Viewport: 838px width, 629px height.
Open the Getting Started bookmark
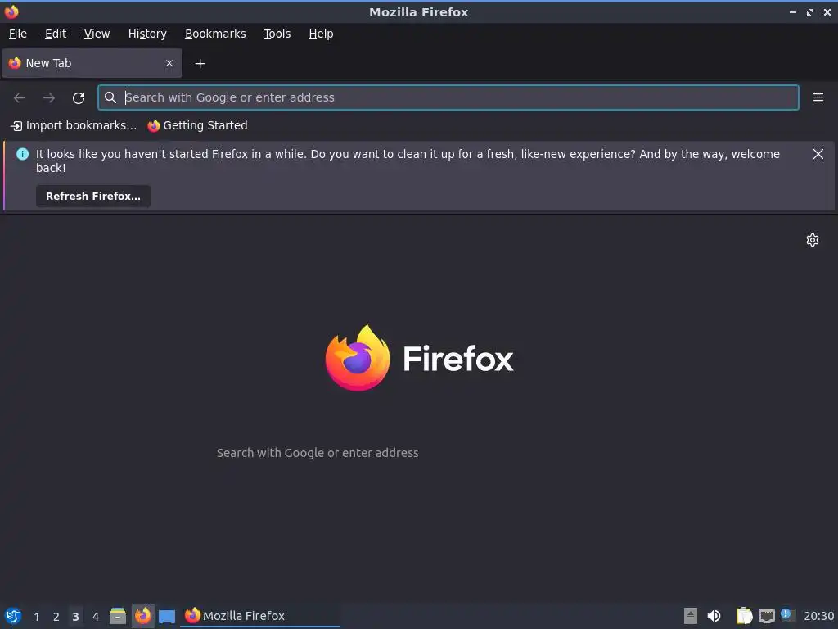point(198,125)
